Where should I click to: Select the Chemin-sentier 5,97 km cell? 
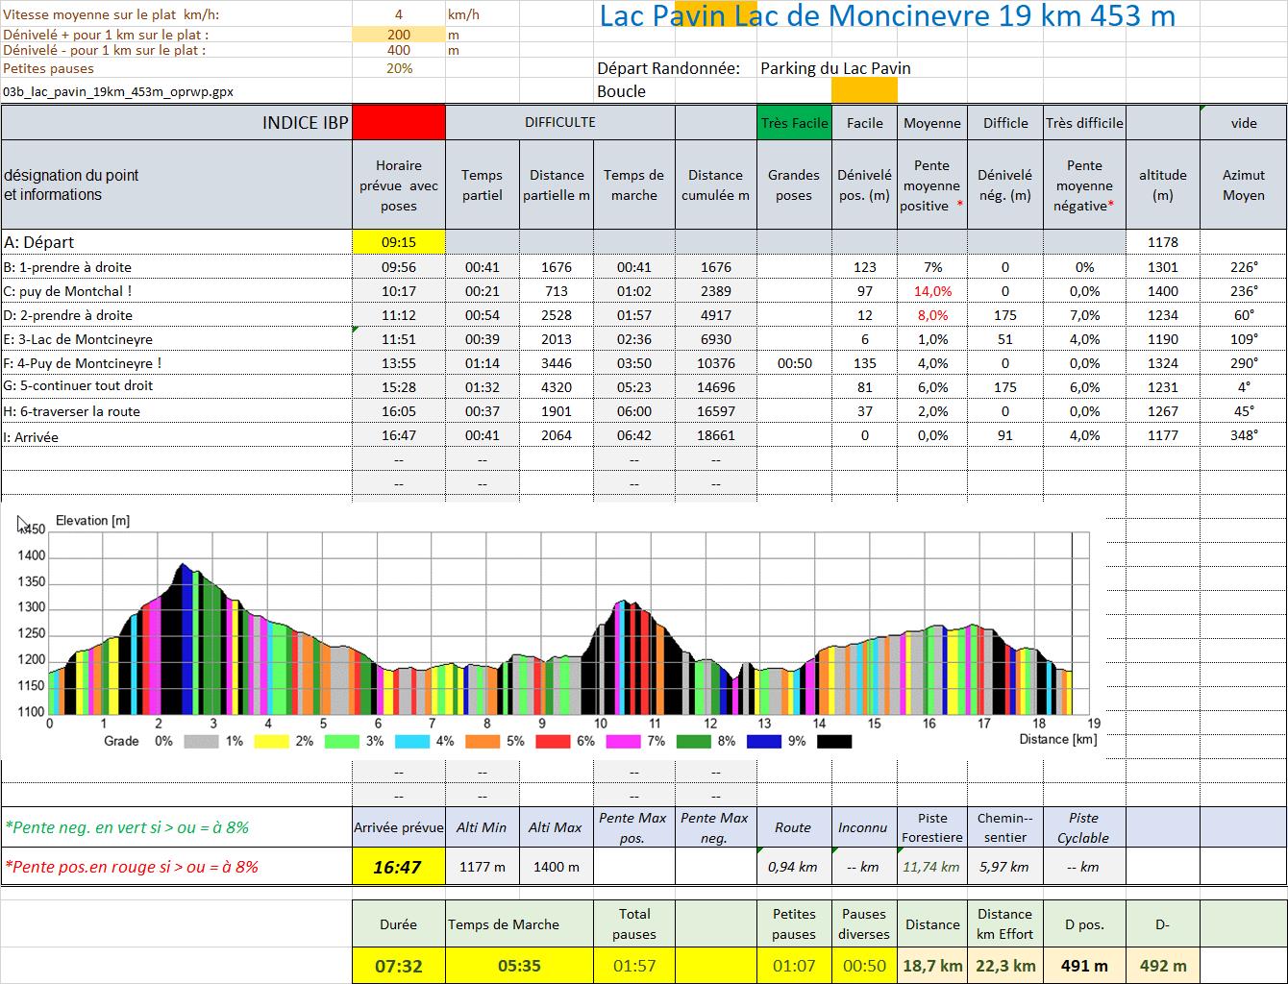click(x=1004, y=867)
